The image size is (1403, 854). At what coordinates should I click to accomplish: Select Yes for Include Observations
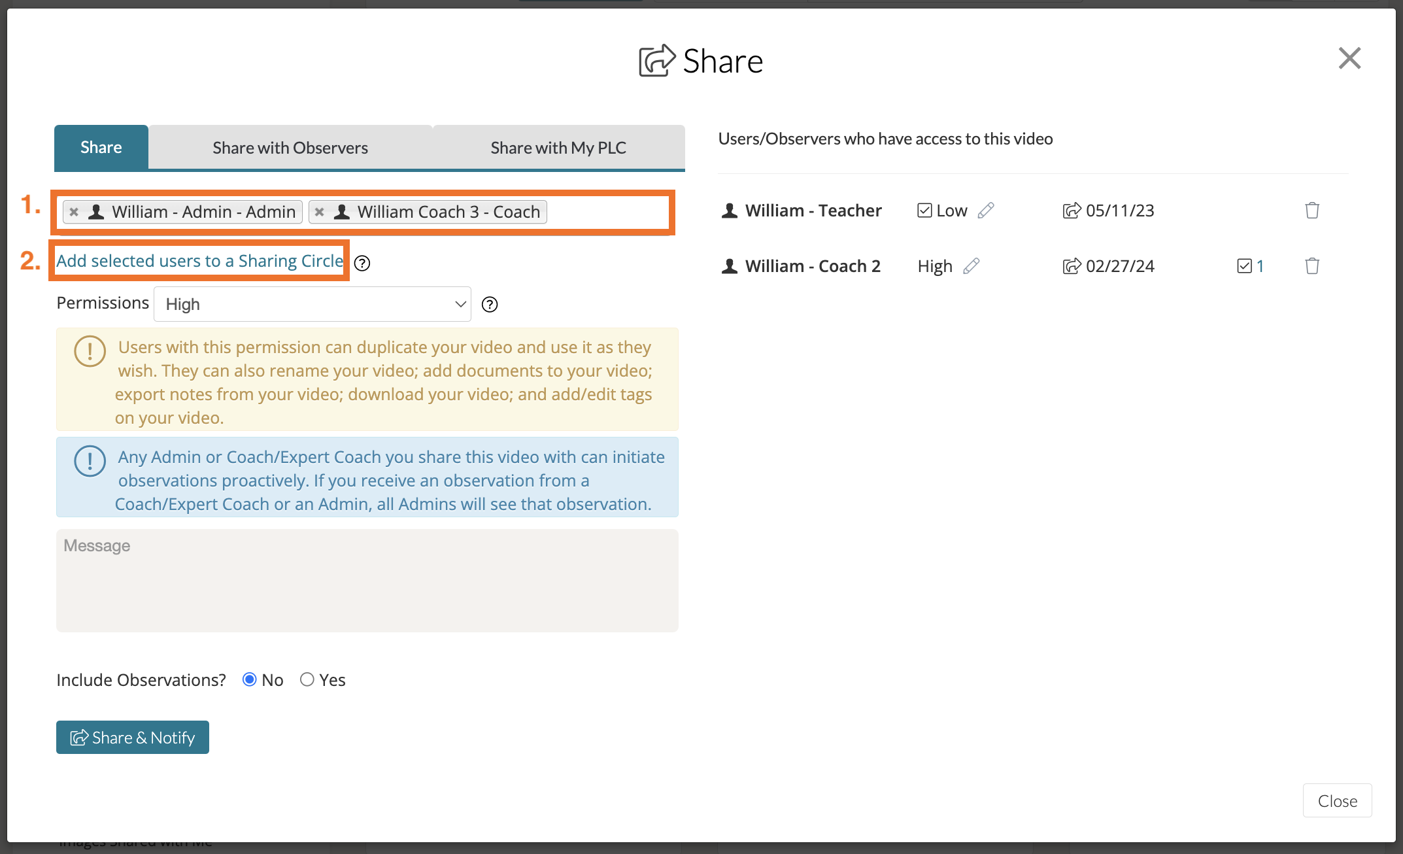(307, 679)
